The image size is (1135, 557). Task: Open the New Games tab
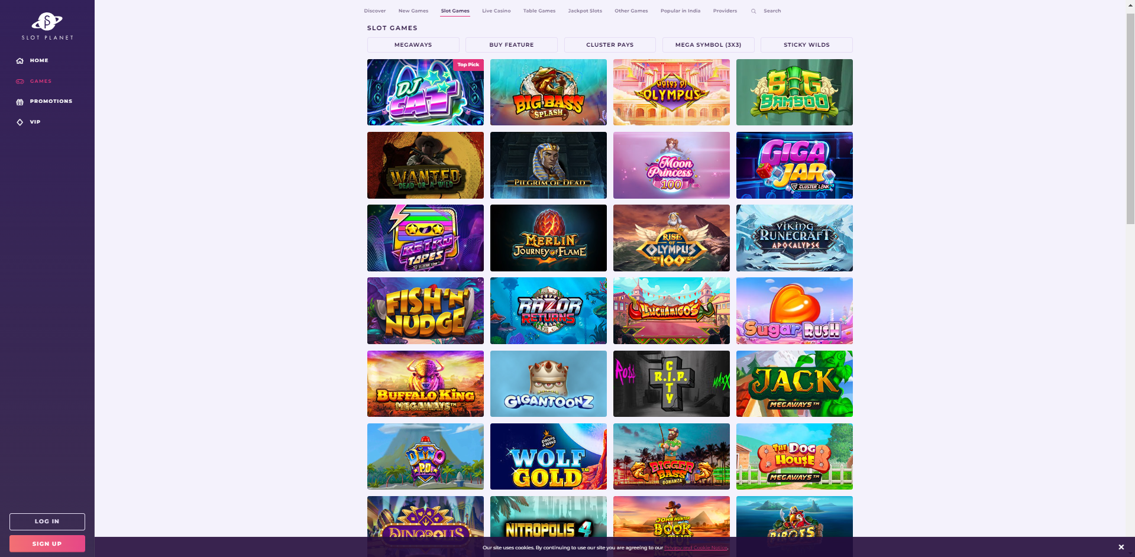[413, 11]
